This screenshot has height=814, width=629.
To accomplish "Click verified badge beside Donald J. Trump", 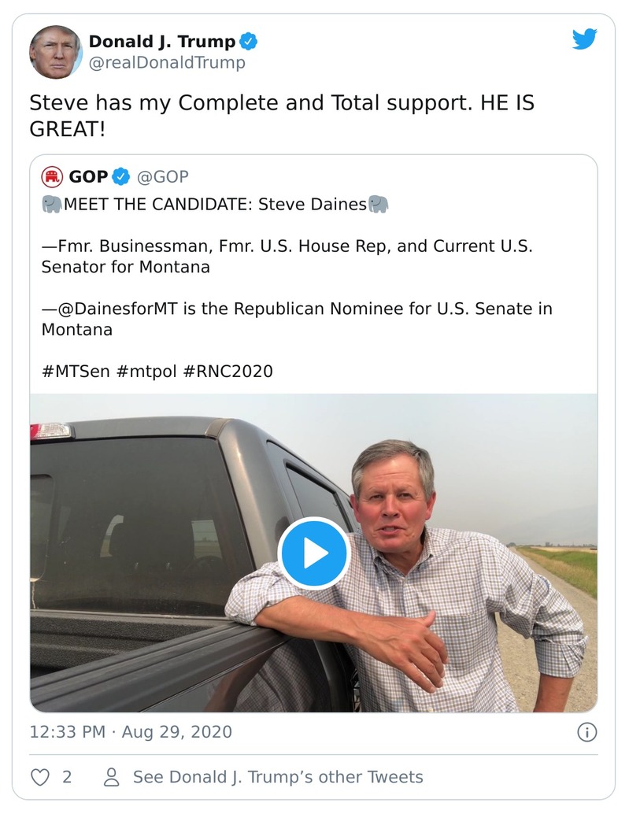I will coord(249,41).
